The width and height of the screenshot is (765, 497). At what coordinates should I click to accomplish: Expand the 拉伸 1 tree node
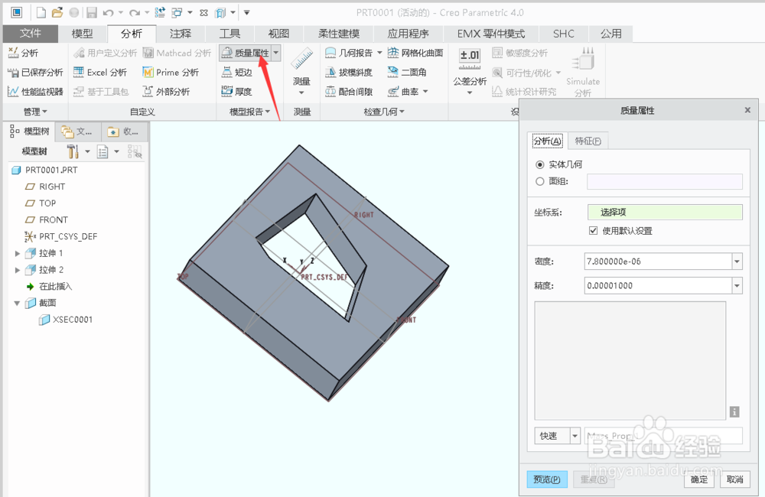click(17, 253)
